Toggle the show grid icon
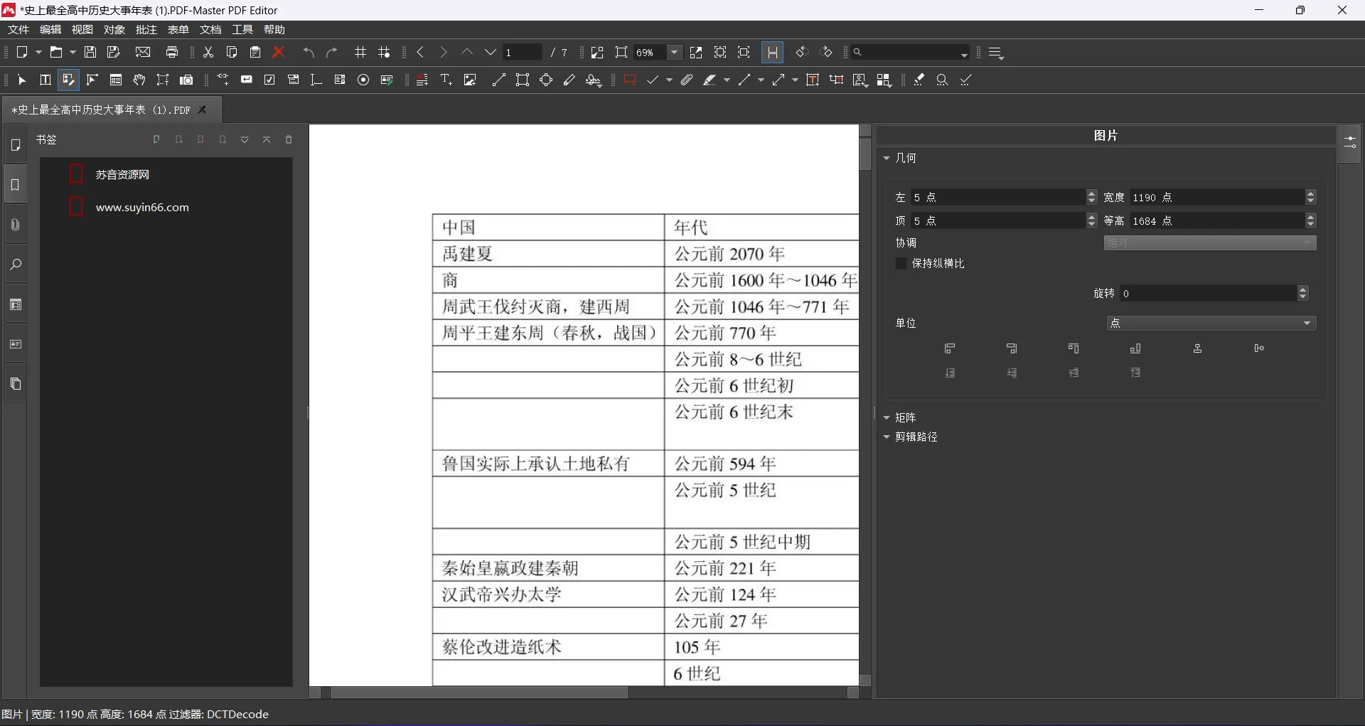The height and width of the screenshot is (726, 1365). pyautogui.click(x=360, y=52)
